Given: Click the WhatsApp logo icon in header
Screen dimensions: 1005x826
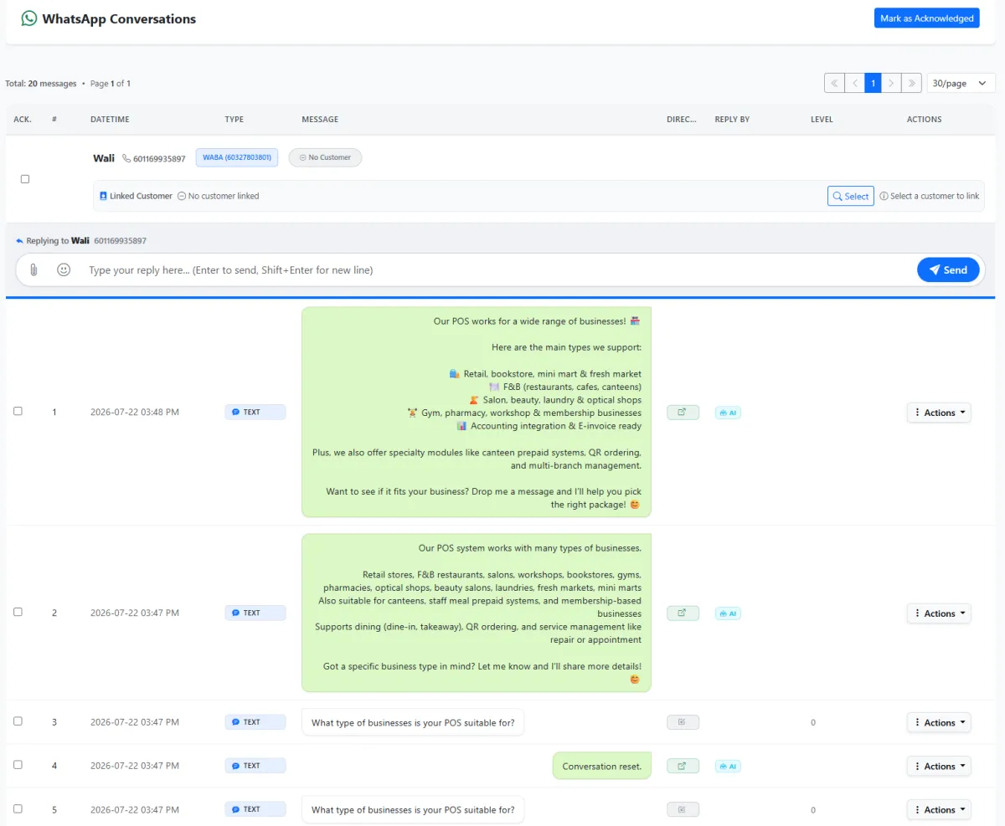Looking at the screenshot, I should 29,18.
